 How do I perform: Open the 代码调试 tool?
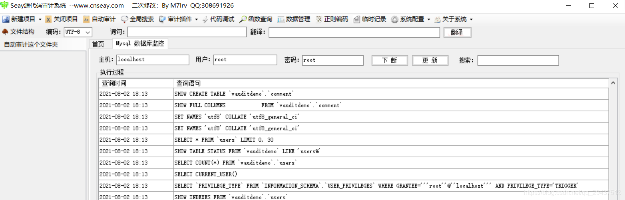tap(218, 19)
